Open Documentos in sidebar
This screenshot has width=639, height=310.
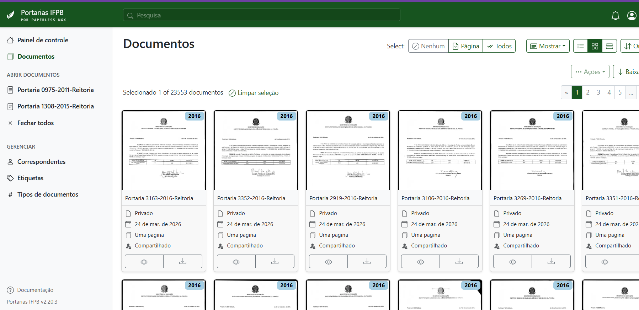pyautogui.click(x=36, y=57)
